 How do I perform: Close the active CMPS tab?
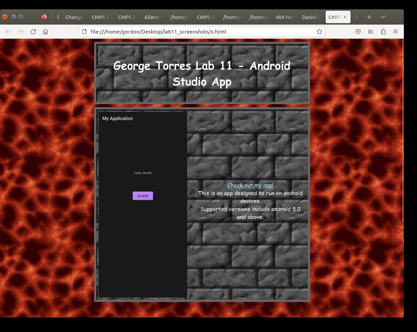[x=345, y=17]
